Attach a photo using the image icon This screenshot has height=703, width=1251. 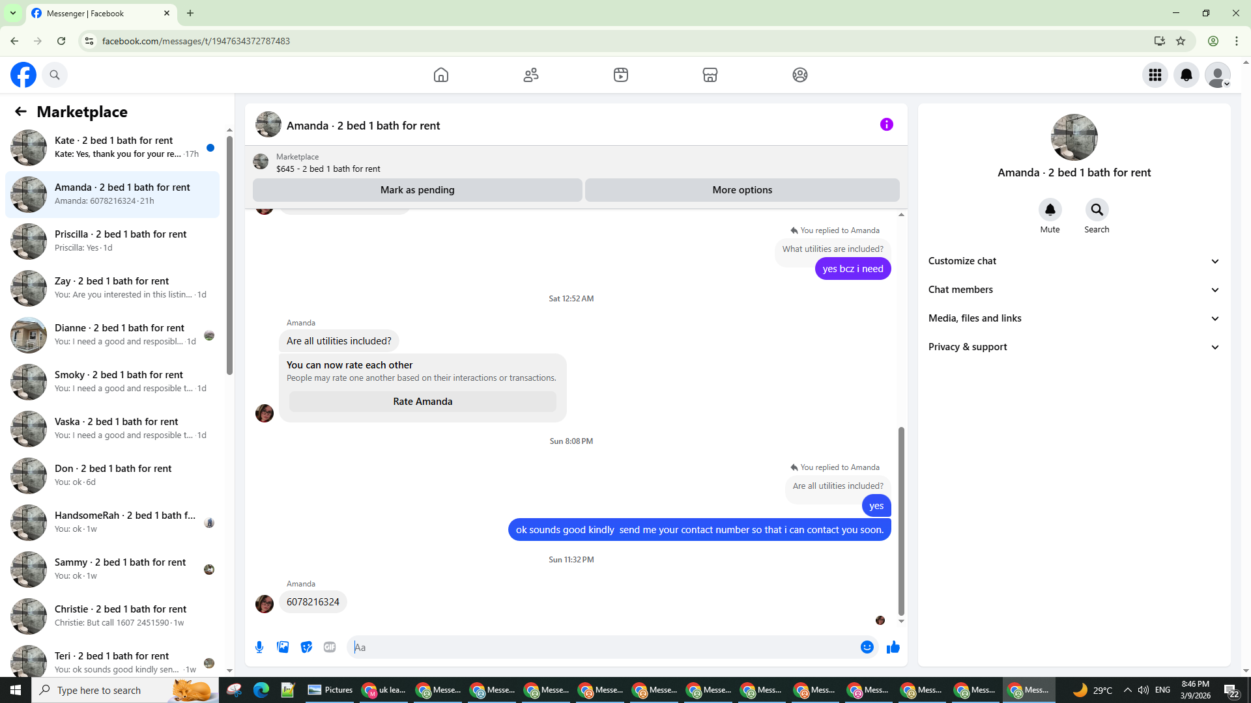pos(283,647)
